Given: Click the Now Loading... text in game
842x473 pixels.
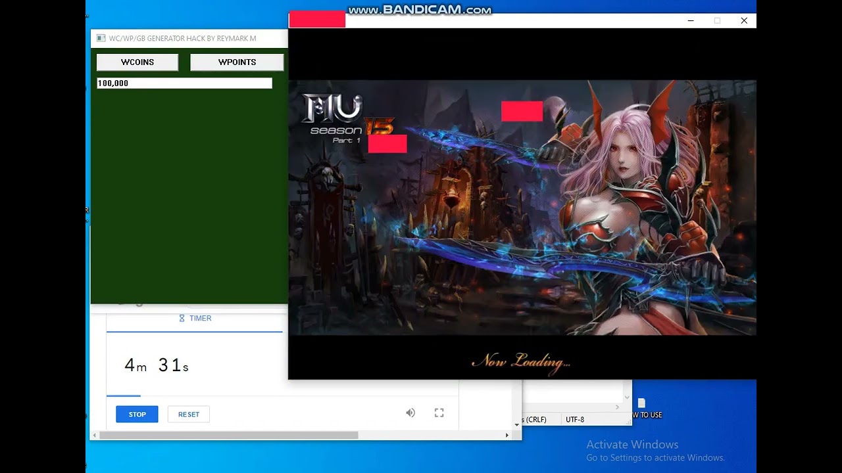Looking at the screenshot, I should click(x=521, y=361).
